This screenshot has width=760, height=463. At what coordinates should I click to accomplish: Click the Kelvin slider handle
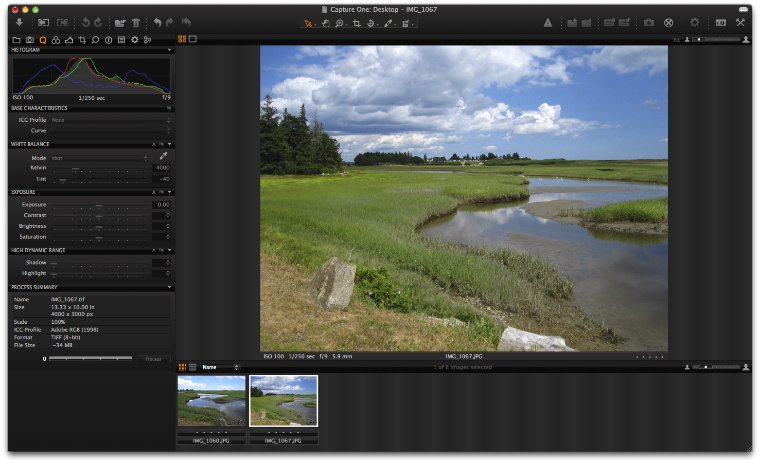coord(74,169)
